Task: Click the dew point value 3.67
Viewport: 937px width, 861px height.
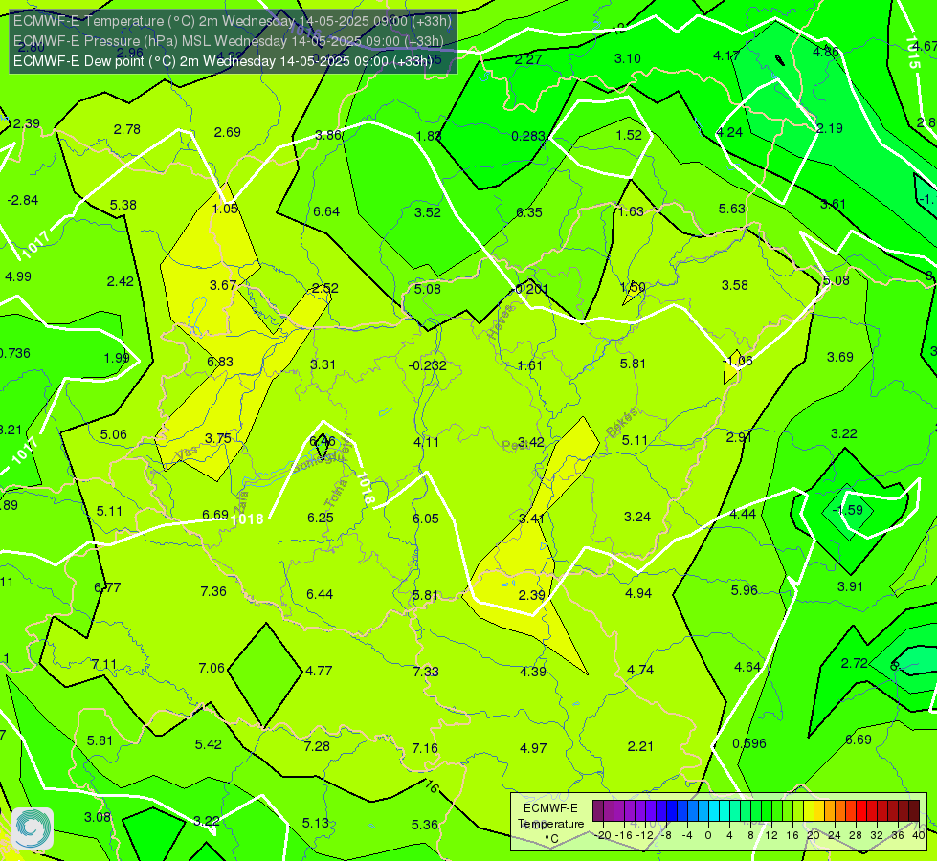Action: coord(222,286)
